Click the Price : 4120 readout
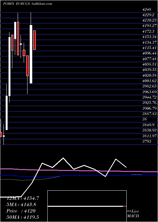The image size is (158, 222). tap(21, 211)
